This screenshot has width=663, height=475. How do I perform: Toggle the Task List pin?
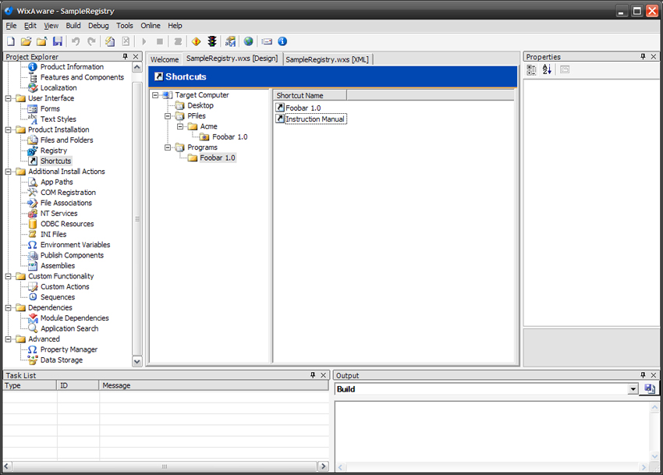pos(313,374)
